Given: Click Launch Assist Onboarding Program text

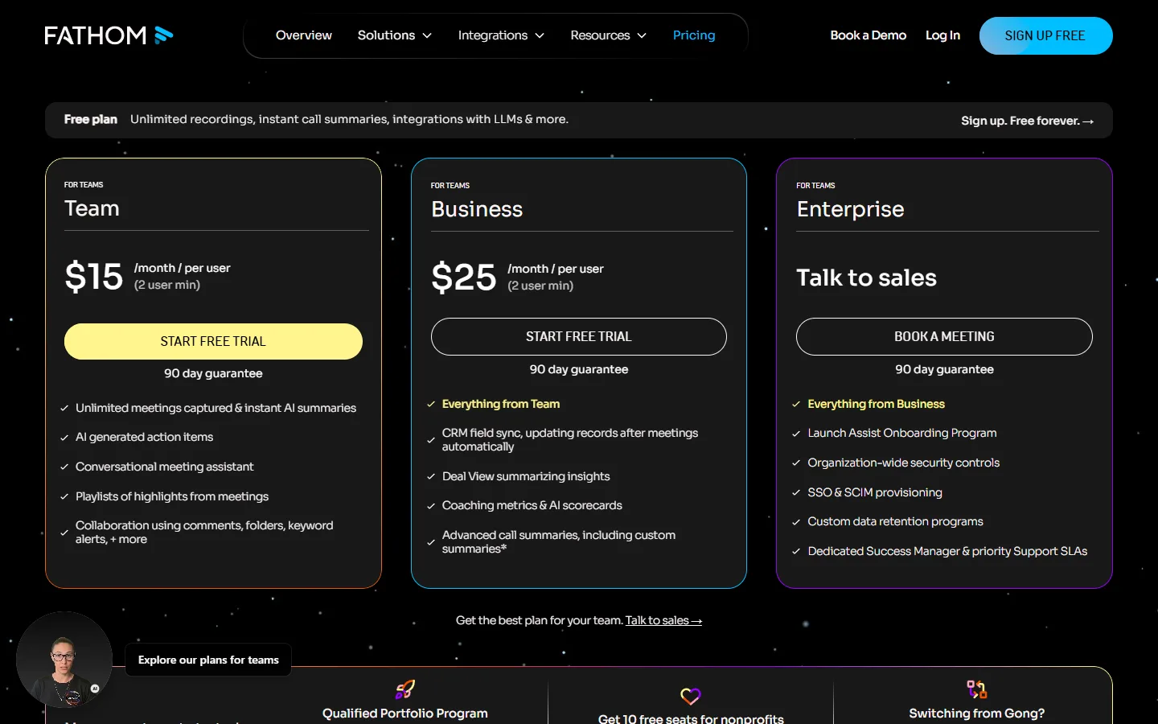Looking at the screenshot, I should click(902, 433).
